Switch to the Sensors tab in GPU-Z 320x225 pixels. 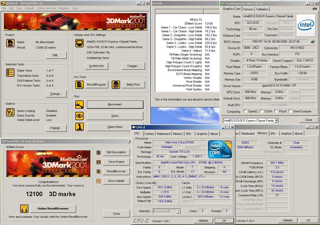248,9
